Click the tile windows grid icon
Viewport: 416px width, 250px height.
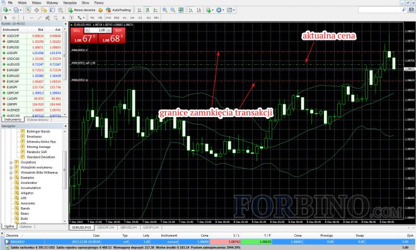coord(181,10)
